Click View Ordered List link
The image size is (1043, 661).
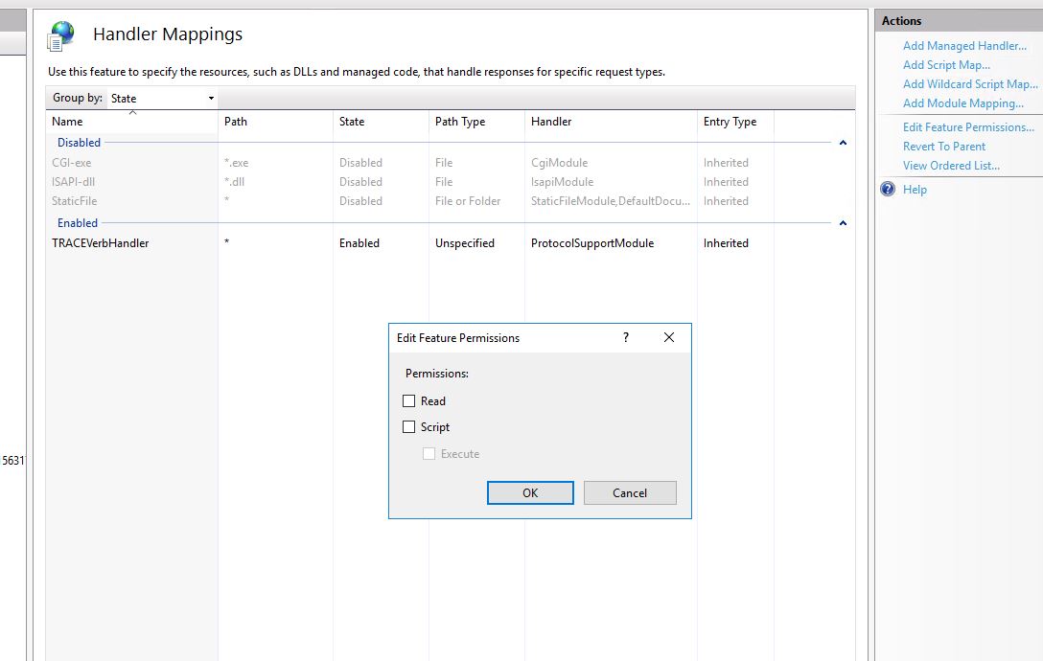(951, 166)
